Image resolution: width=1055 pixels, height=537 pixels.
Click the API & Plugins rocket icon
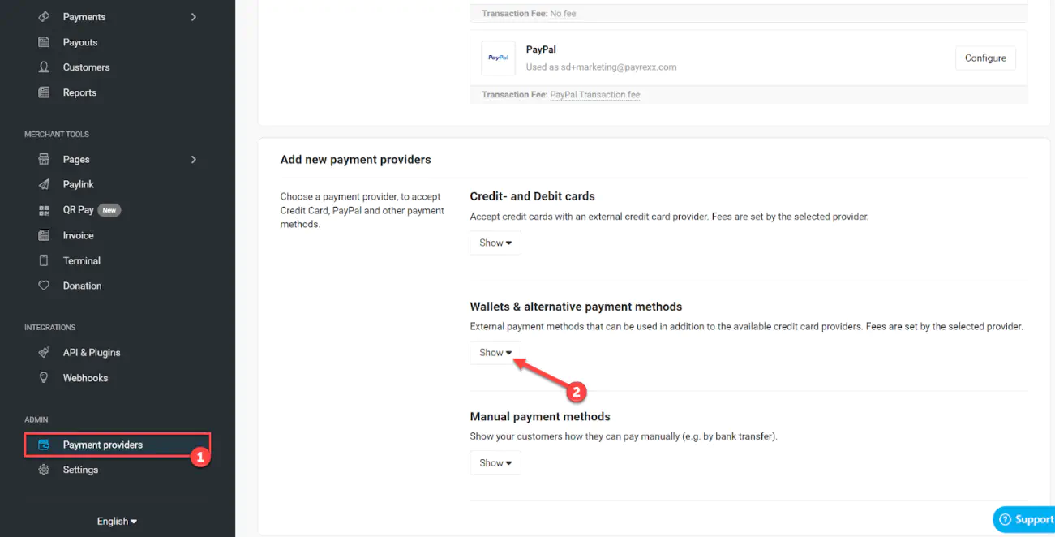tap(45, 353)
